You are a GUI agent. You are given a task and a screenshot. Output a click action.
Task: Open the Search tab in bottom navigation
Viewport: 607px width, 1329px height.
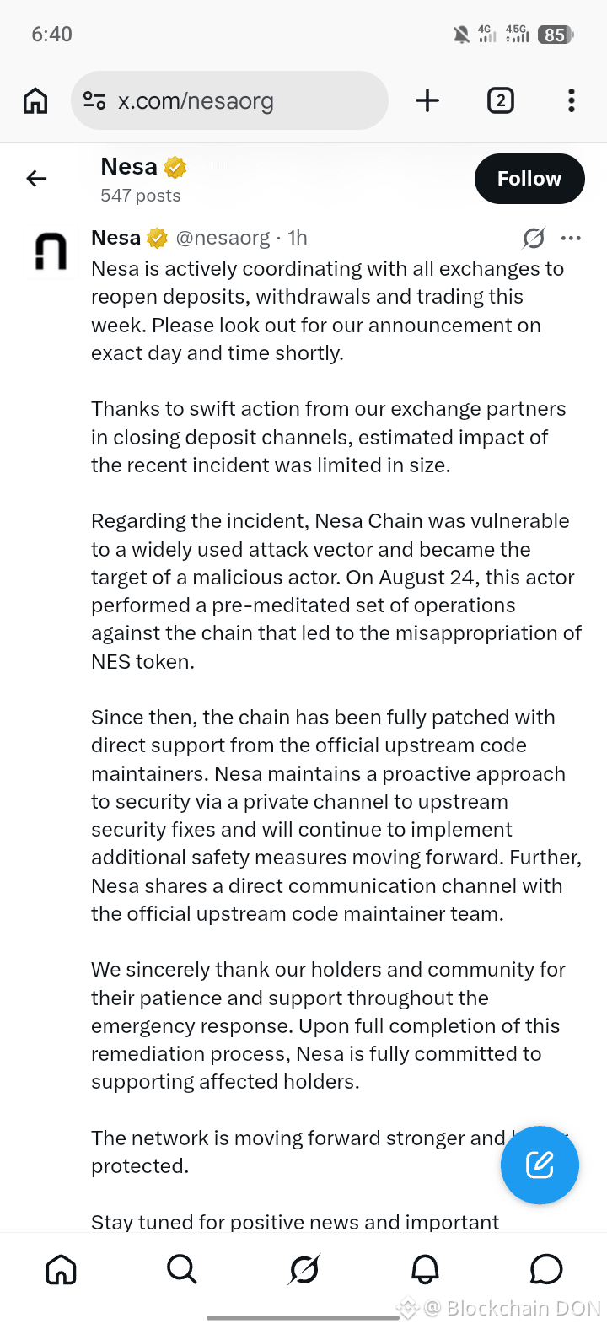182,1268
